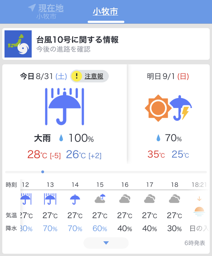212x256 pixels.
Task: Click the hourly timeline slider dot
Action: point(43,172)
